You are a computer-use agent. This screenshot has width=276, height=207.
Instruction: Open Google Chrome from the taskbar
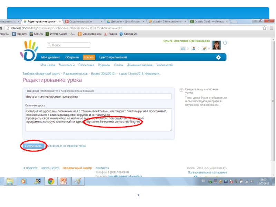tap(51, 181)
